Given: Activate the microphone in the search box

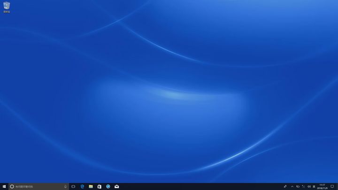Looking at the screenshot, I should pos(65,187).
